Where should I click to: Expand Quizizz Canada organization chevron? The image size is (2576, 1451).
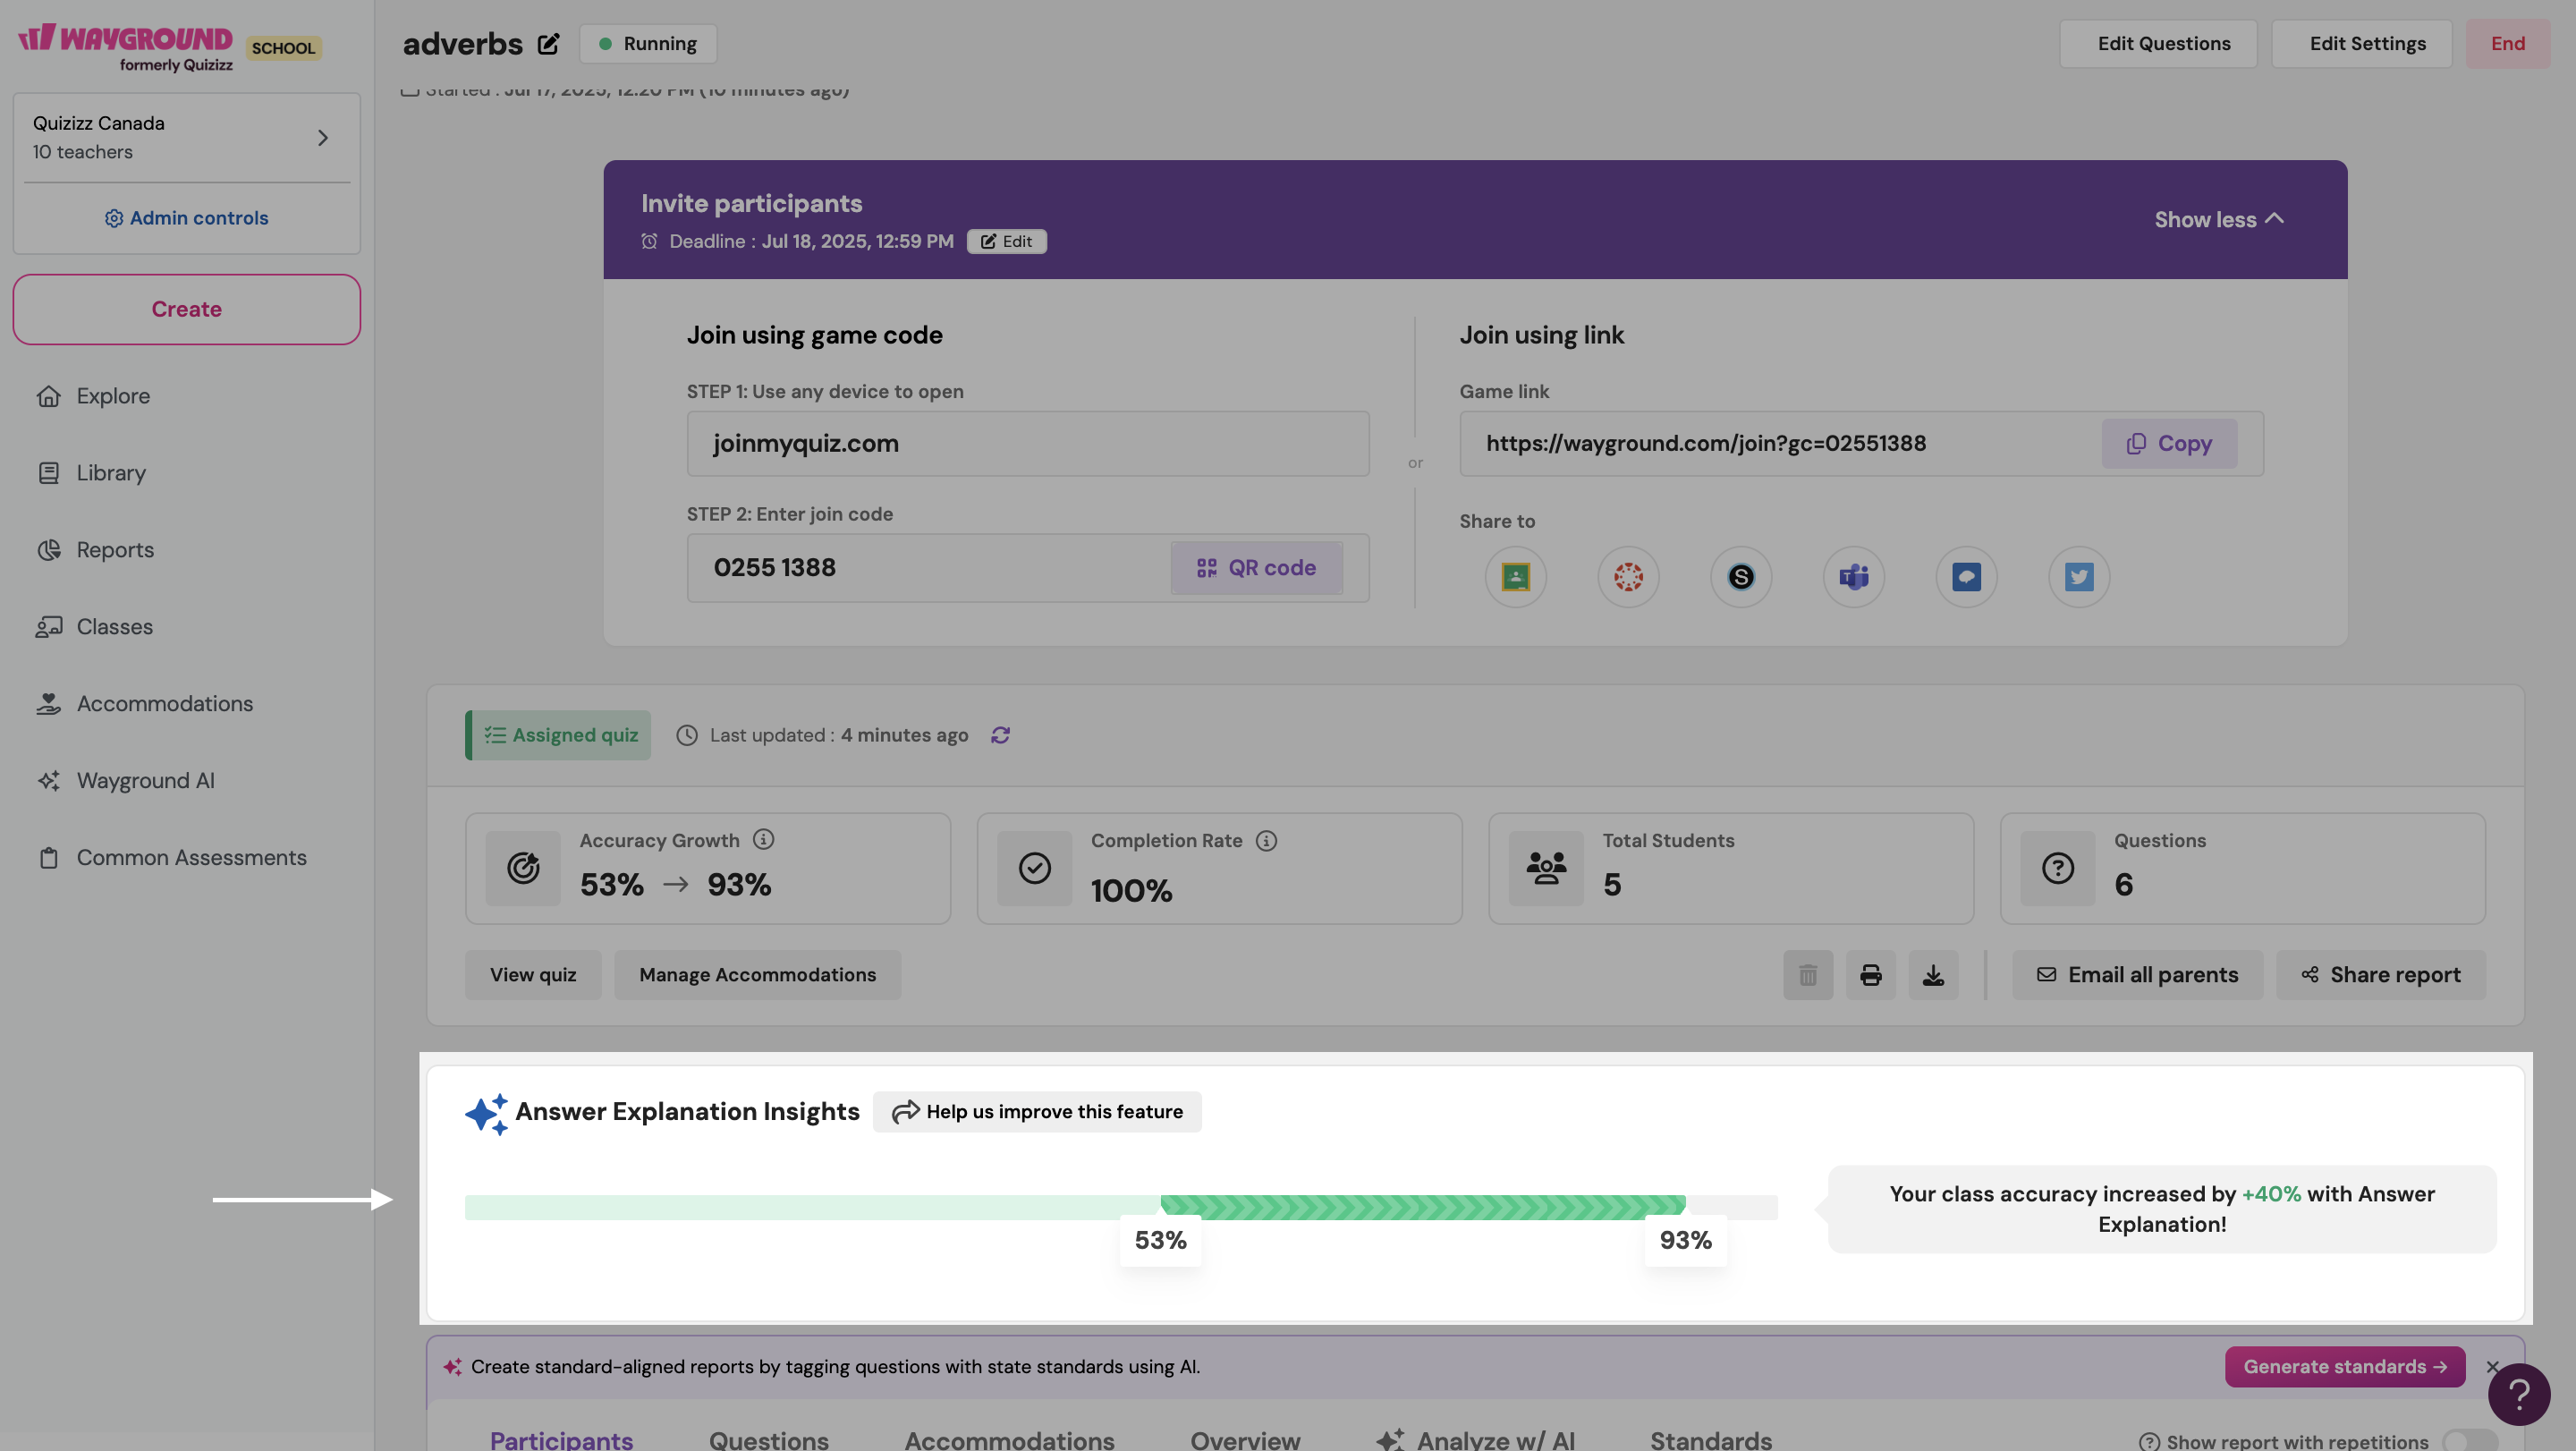point(322,138)
